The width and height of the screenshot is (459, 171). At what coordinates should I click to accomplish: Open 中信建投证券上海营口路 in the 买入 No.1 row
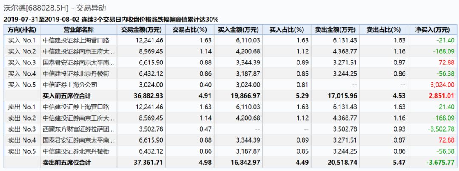[76, 40]
